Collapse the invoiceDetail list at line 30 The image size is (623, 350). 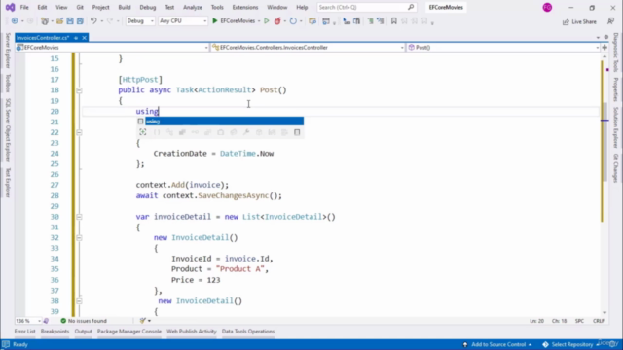pos(79,217)
